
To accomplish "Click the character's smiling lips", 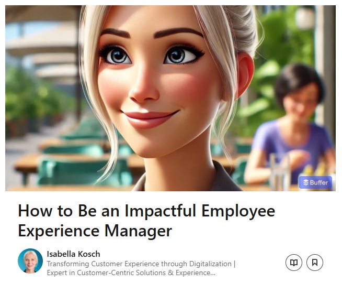I will (x=151, y=119).
